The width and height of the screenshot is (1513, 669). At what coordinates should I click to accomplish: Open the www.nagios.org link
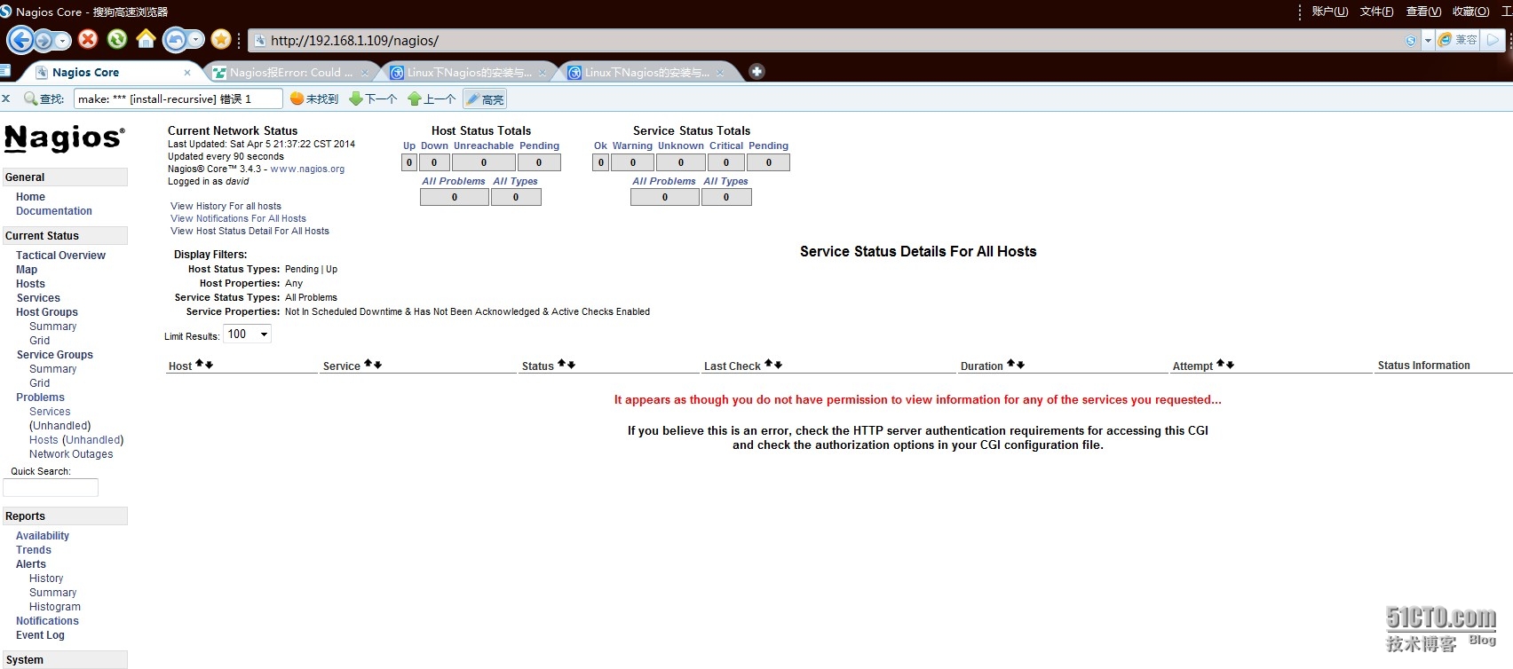pyautogui.click(x=307, y=169)
